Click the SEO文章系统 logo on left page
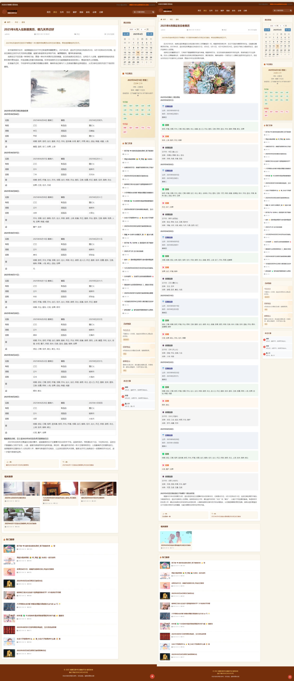Image resolution: width=294 pixels, height=681 pixels. 10,12
